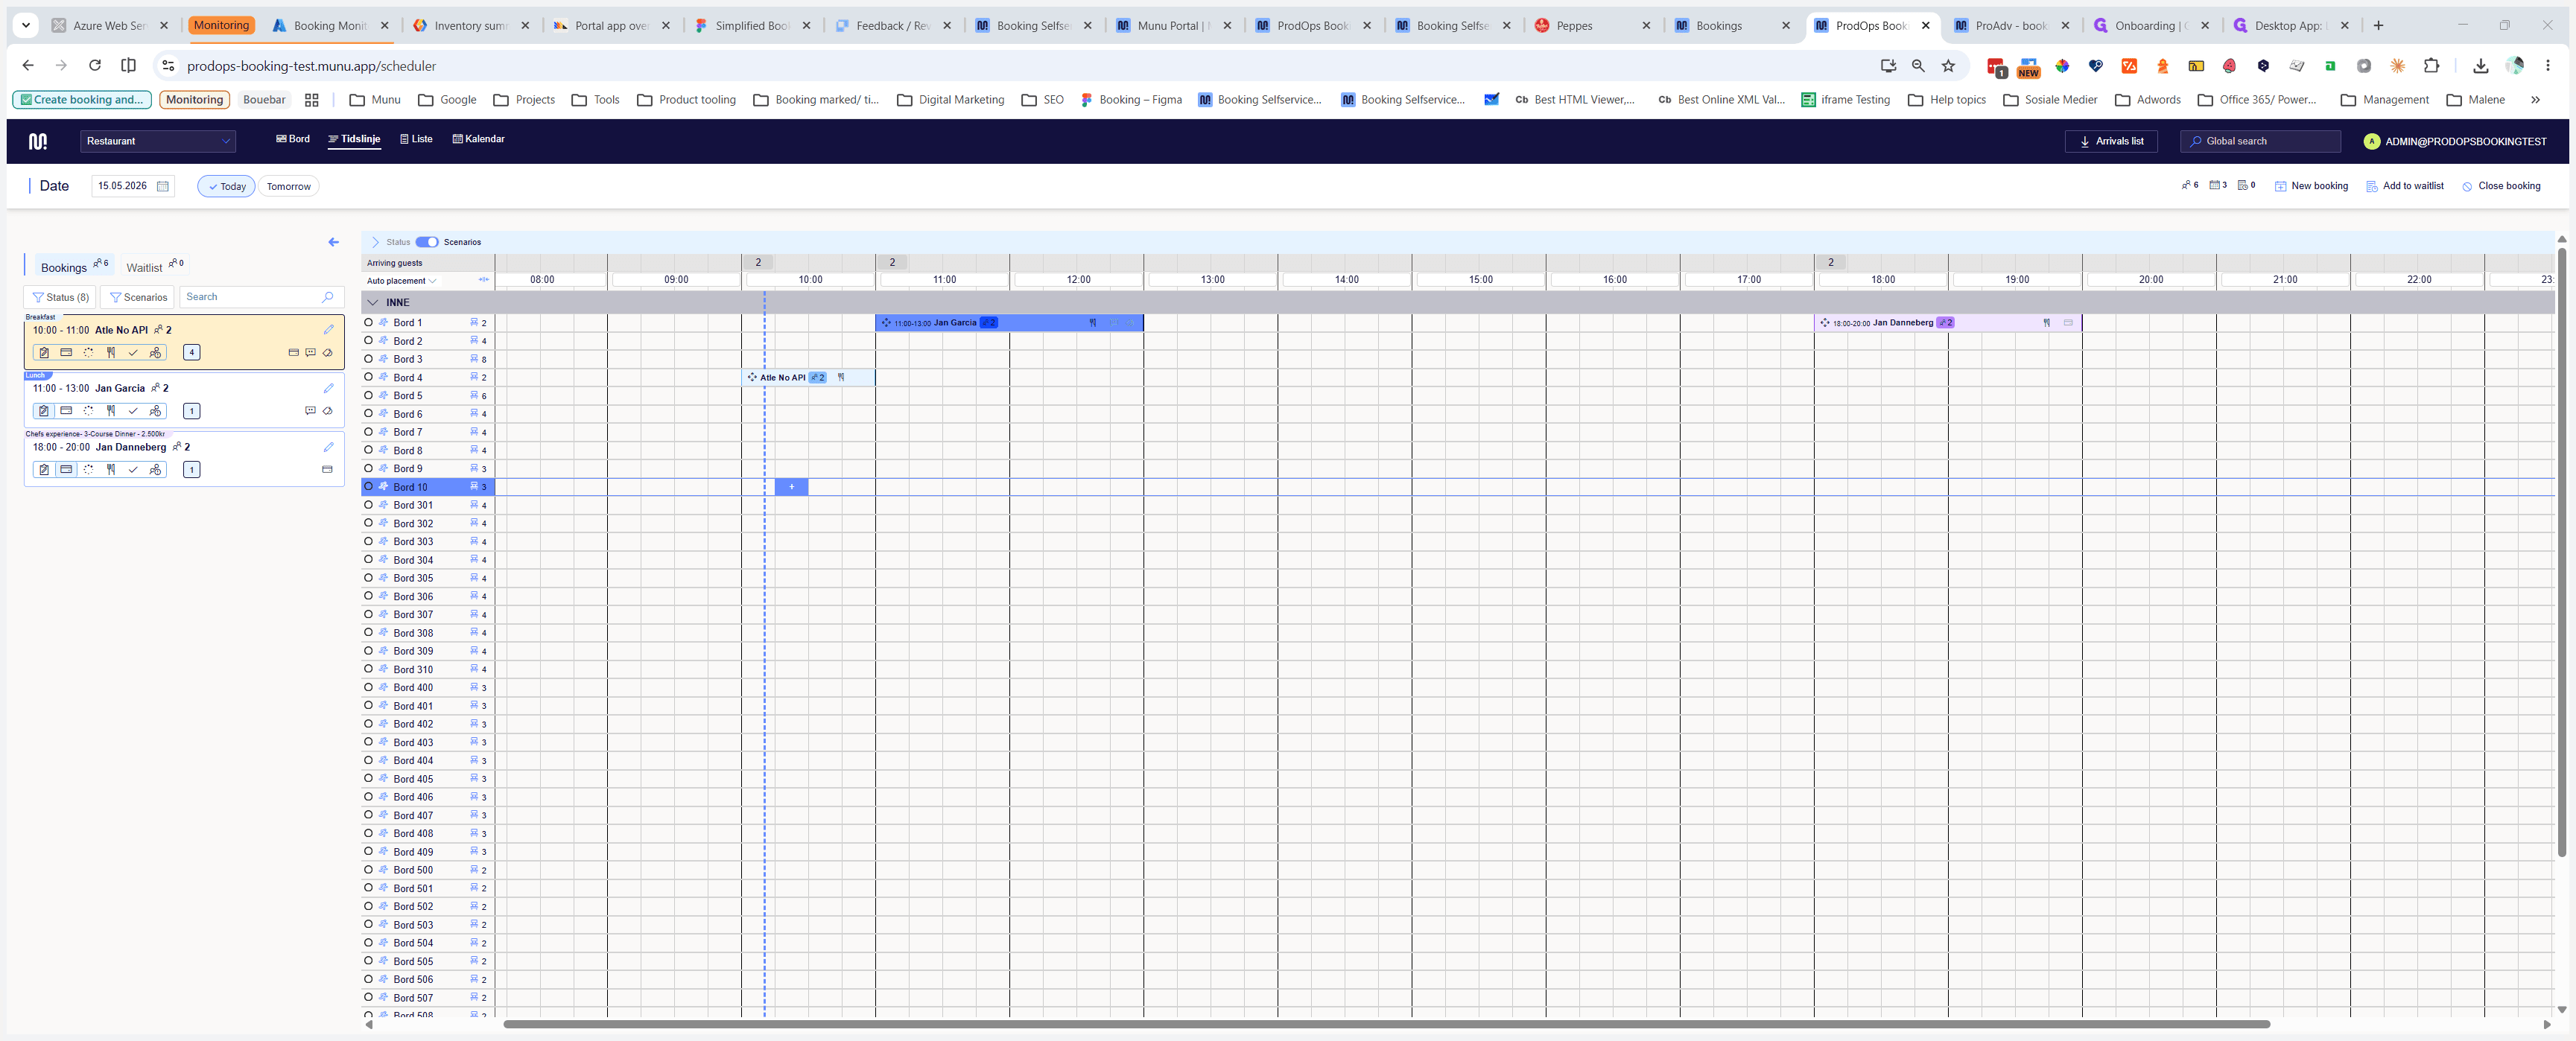Expand chevron left of Status toggle
This screenshot has width=2576, height=1041.
(x=376, y=242)
